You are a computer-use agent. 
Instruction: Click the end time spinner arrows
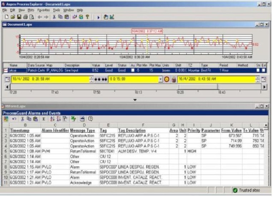tap(258, 79)
